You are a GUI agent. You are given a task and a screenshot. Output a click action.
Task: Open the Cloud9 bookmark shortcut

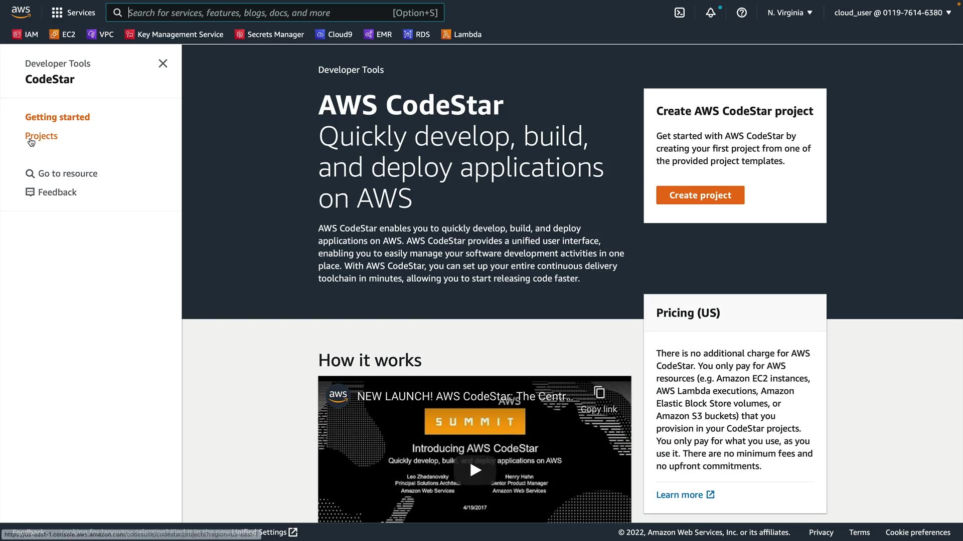coord(334,34)
